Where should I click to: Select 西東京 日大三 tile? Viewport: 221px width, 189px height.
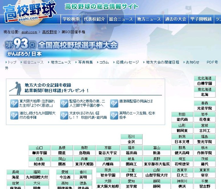pos(182,173)
